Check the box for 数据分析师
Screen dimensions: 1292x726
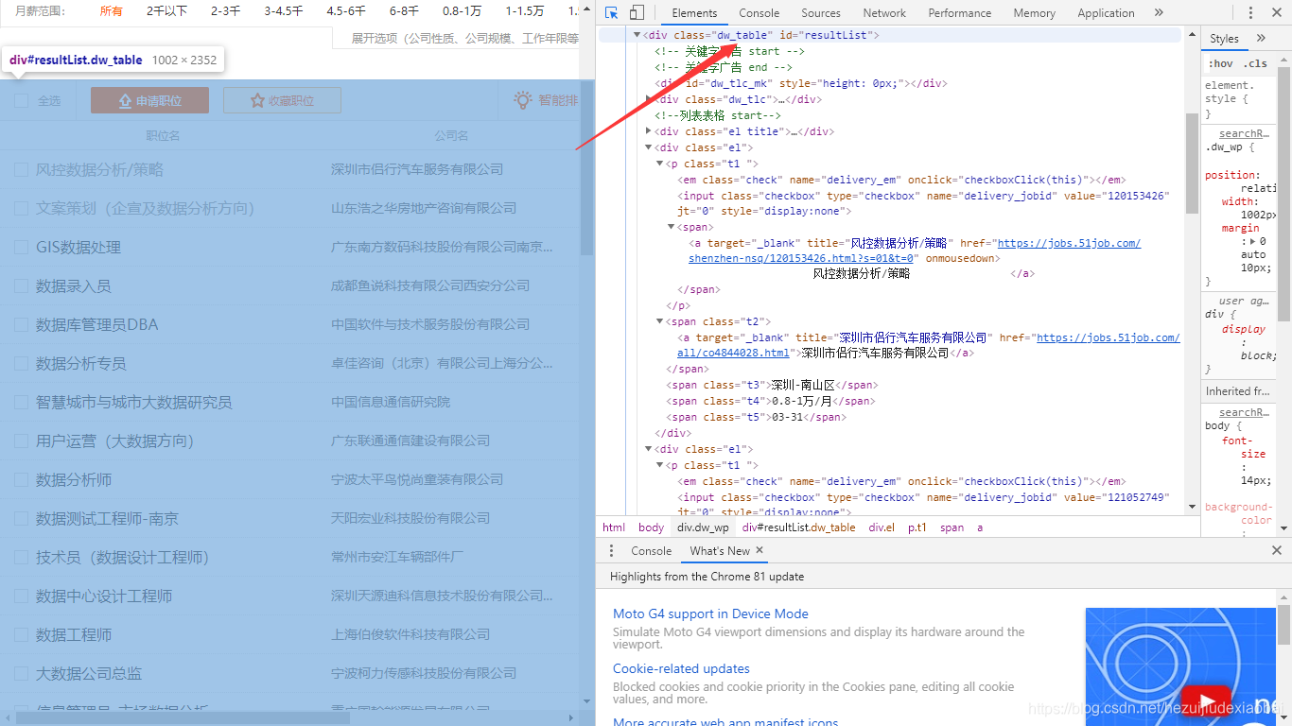click(x=21, y=479)
